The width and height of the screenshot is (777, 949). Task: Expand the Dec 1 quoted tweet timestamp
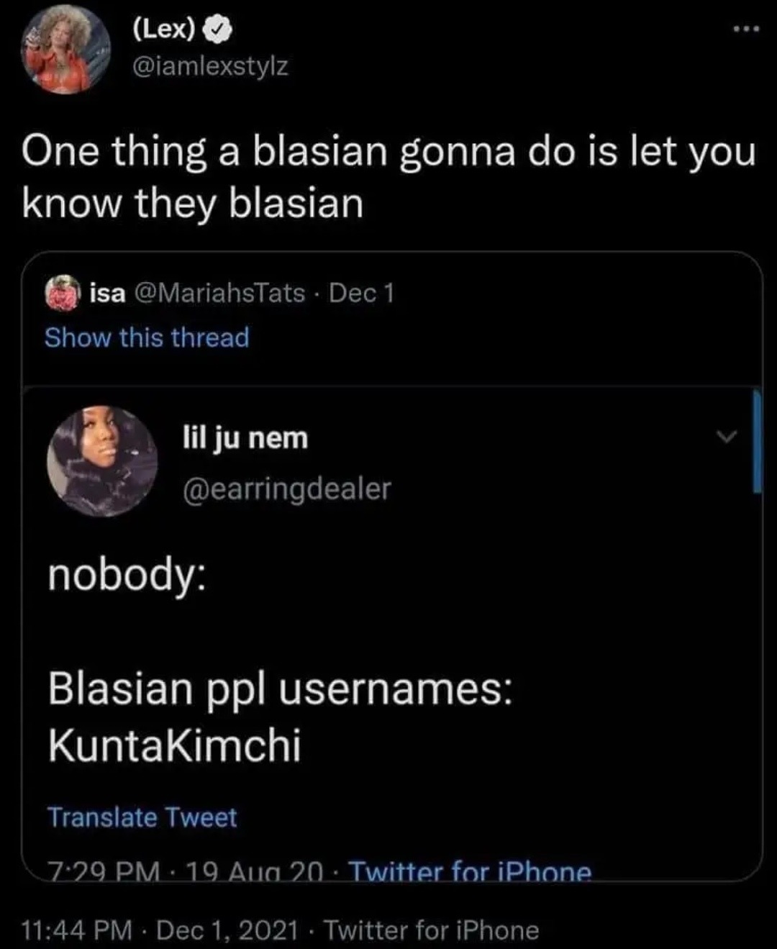tap(363, 293)
